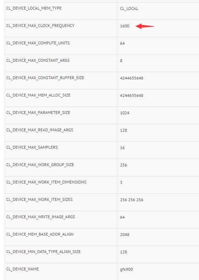Click the CL_LOCAL value cell

pos(129,9)
